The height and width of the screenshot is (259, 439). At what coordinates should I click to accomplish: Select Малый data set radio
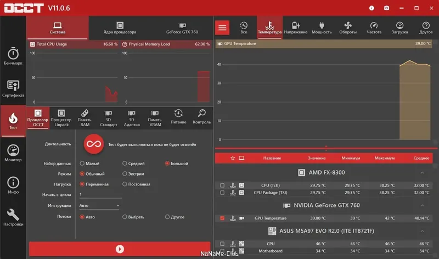(x=82, y=163)
